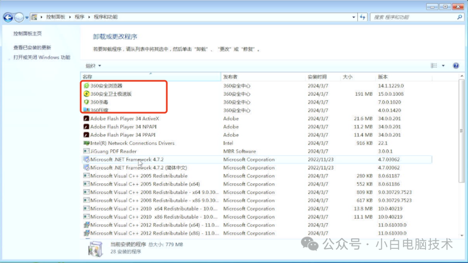Select the 360杀毒 entry
This screenshot has width=468, height=263.
257,102
